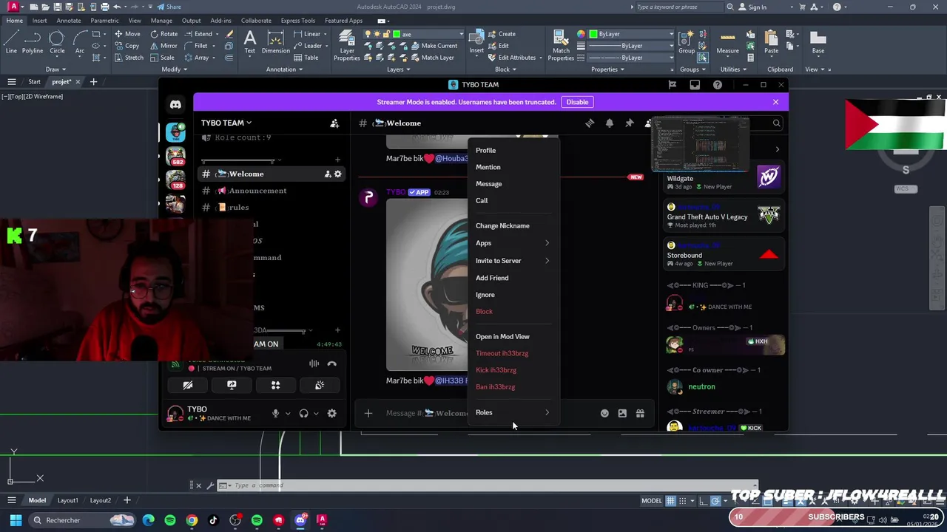Select the Line tool in AutoCAD

coord(11,43)
